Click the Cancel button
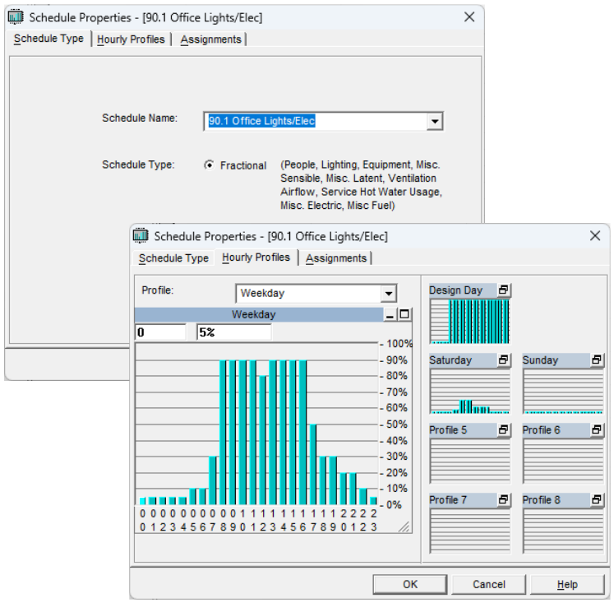Screen dimensions: 614x603 (488, 584)
